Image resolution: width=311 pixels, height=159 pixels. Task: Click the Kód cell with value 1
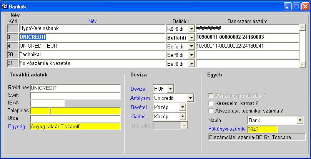pyautogui.click(x=13, y=29)
